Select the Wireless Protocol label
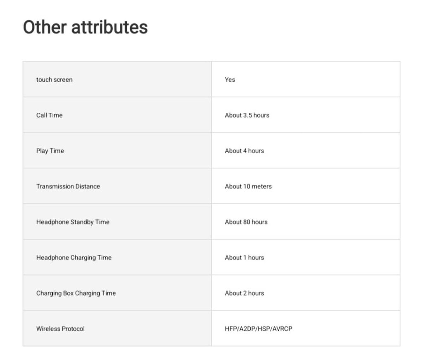This screenshot has height=362, width=423. pyautogui.click(x=60, y=329)
